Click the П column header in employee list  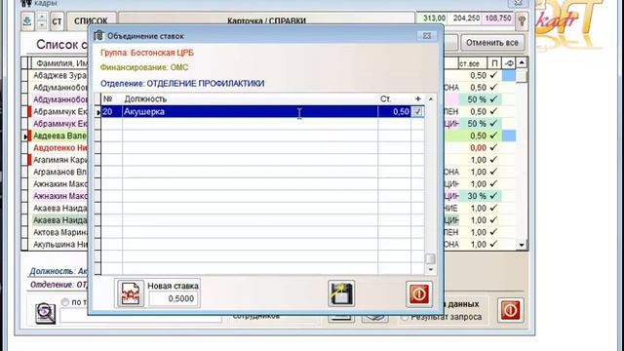(494, 63)
